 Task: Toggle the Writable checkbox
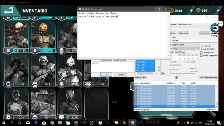169,62
